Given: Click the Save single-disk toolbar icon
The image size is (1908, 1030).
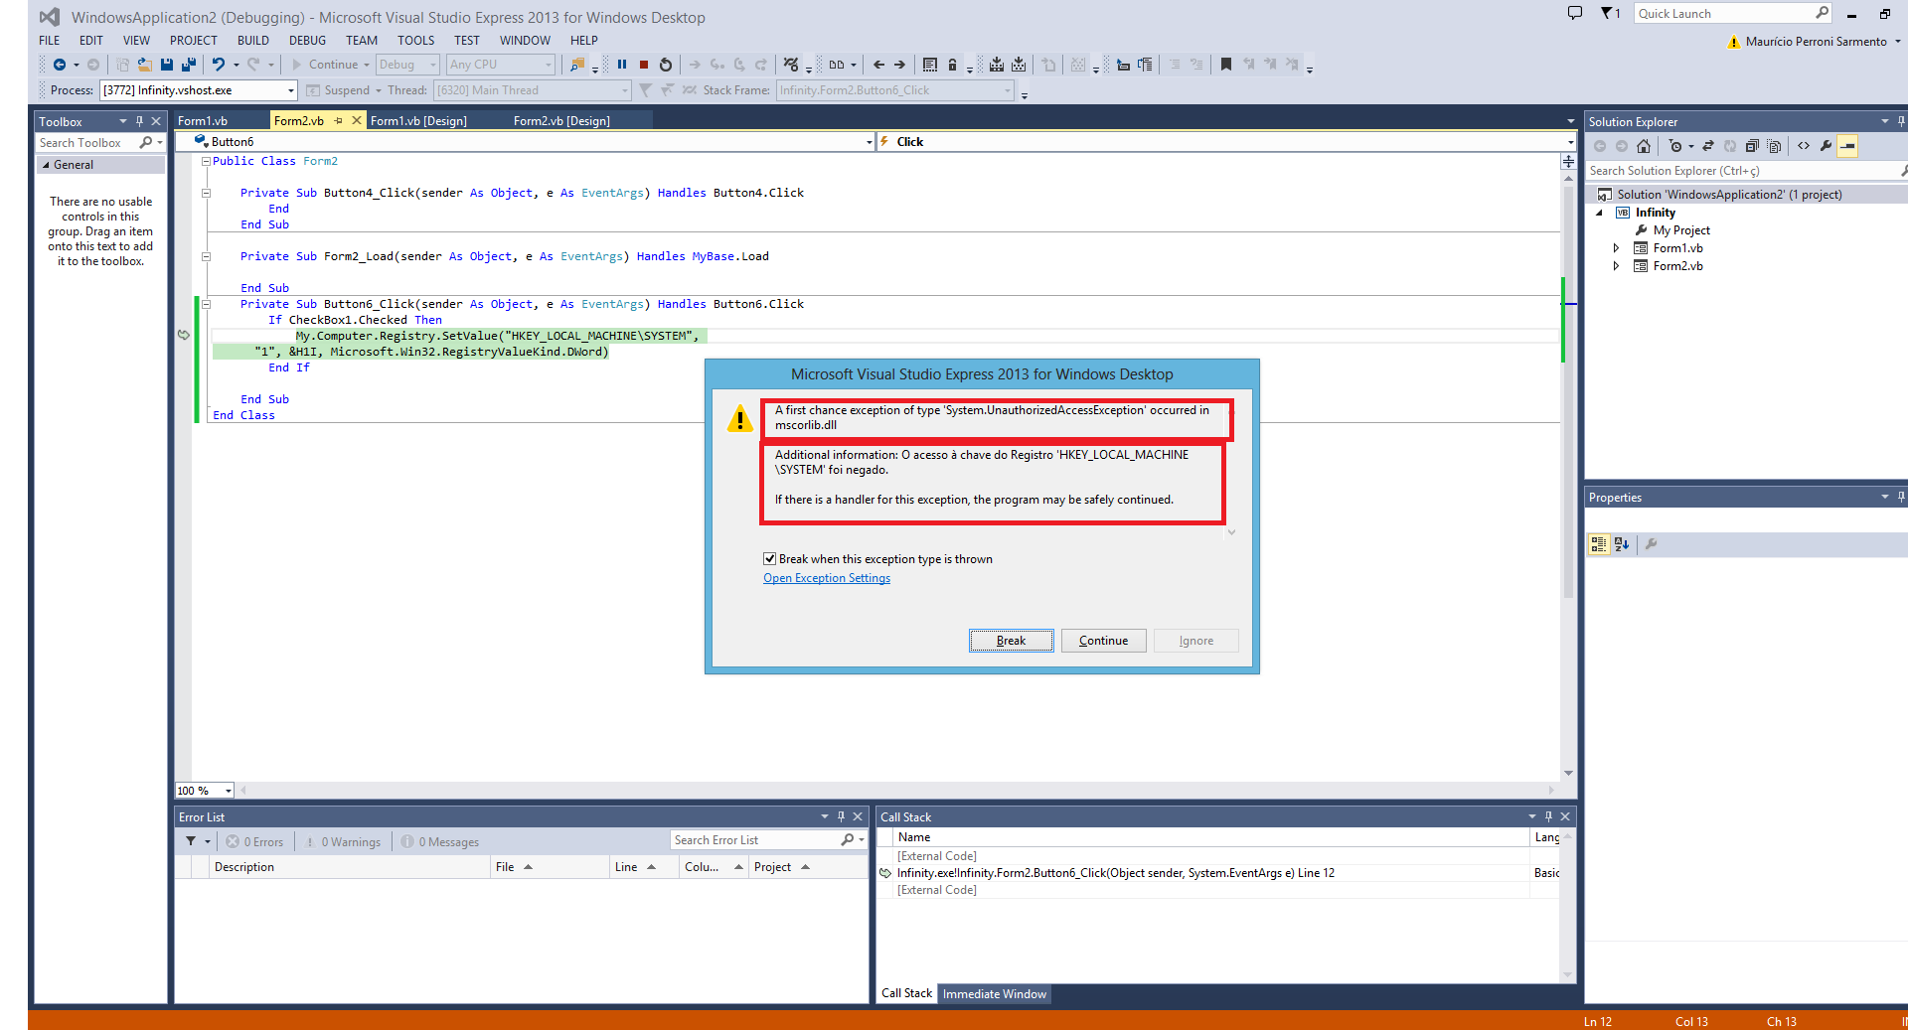Looking at the screenshot, I should [x=167, y=65].
